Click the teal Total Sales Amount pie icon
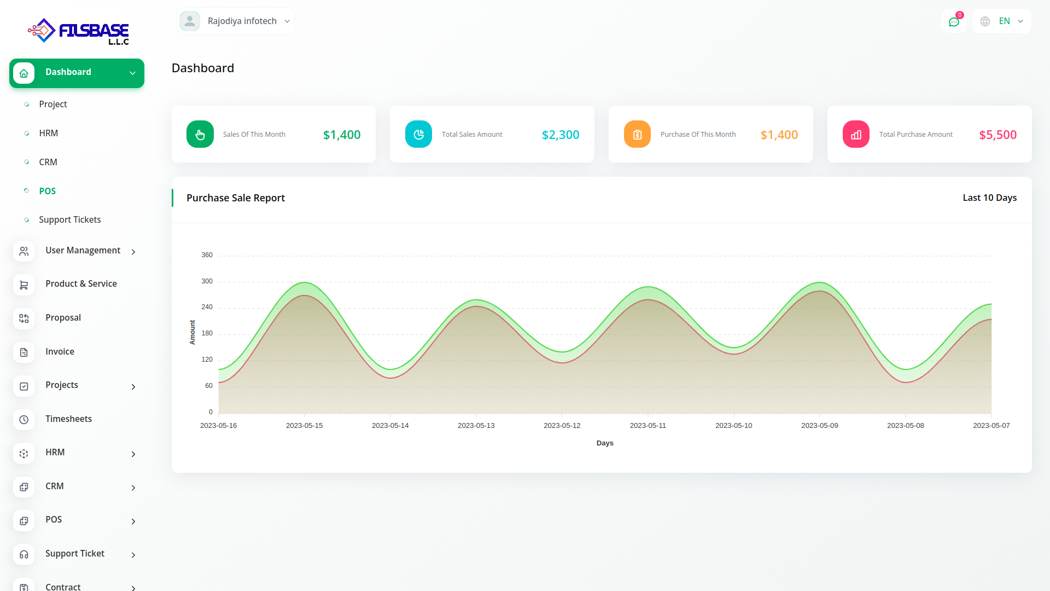The width and height of the screenshot is (1050, 591). click(418, 135)
